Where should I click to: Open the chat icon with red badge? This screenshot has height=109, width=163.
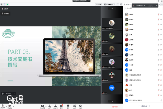click(61, 106)
